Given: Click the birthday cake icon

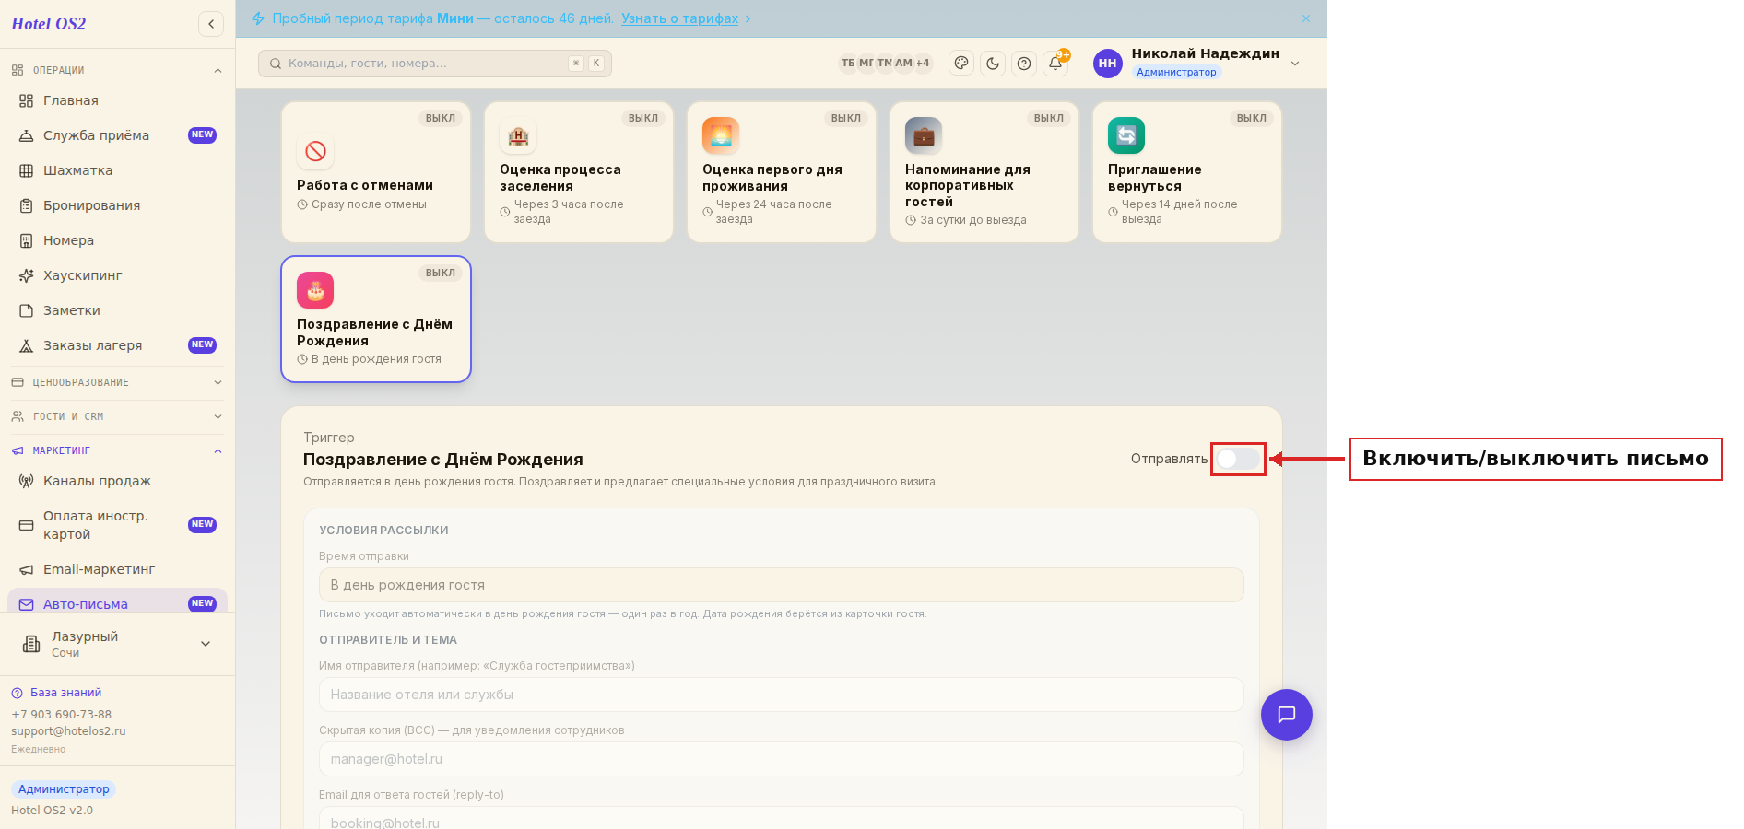Looking at the screenshot, I should click(x=315, y=290).
